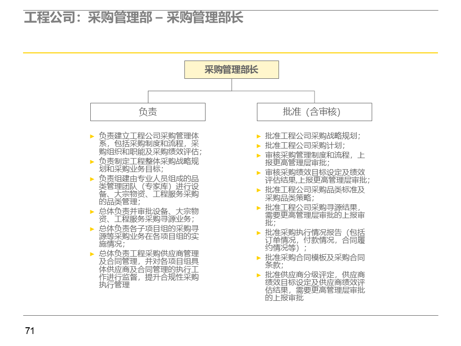The width and height of the screenshot is (461, 346).
Task: Click bullet text 批准工程公司采购品类标准及
Action: point(315,194)
